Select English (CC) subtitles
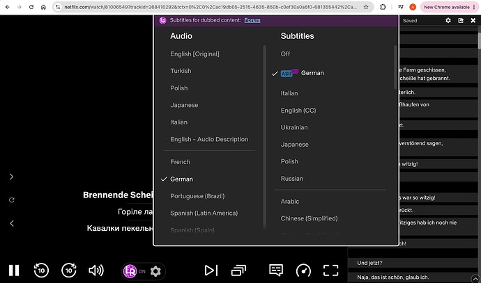Viewport: 481px width, 283px height. (x=297, y=110)
